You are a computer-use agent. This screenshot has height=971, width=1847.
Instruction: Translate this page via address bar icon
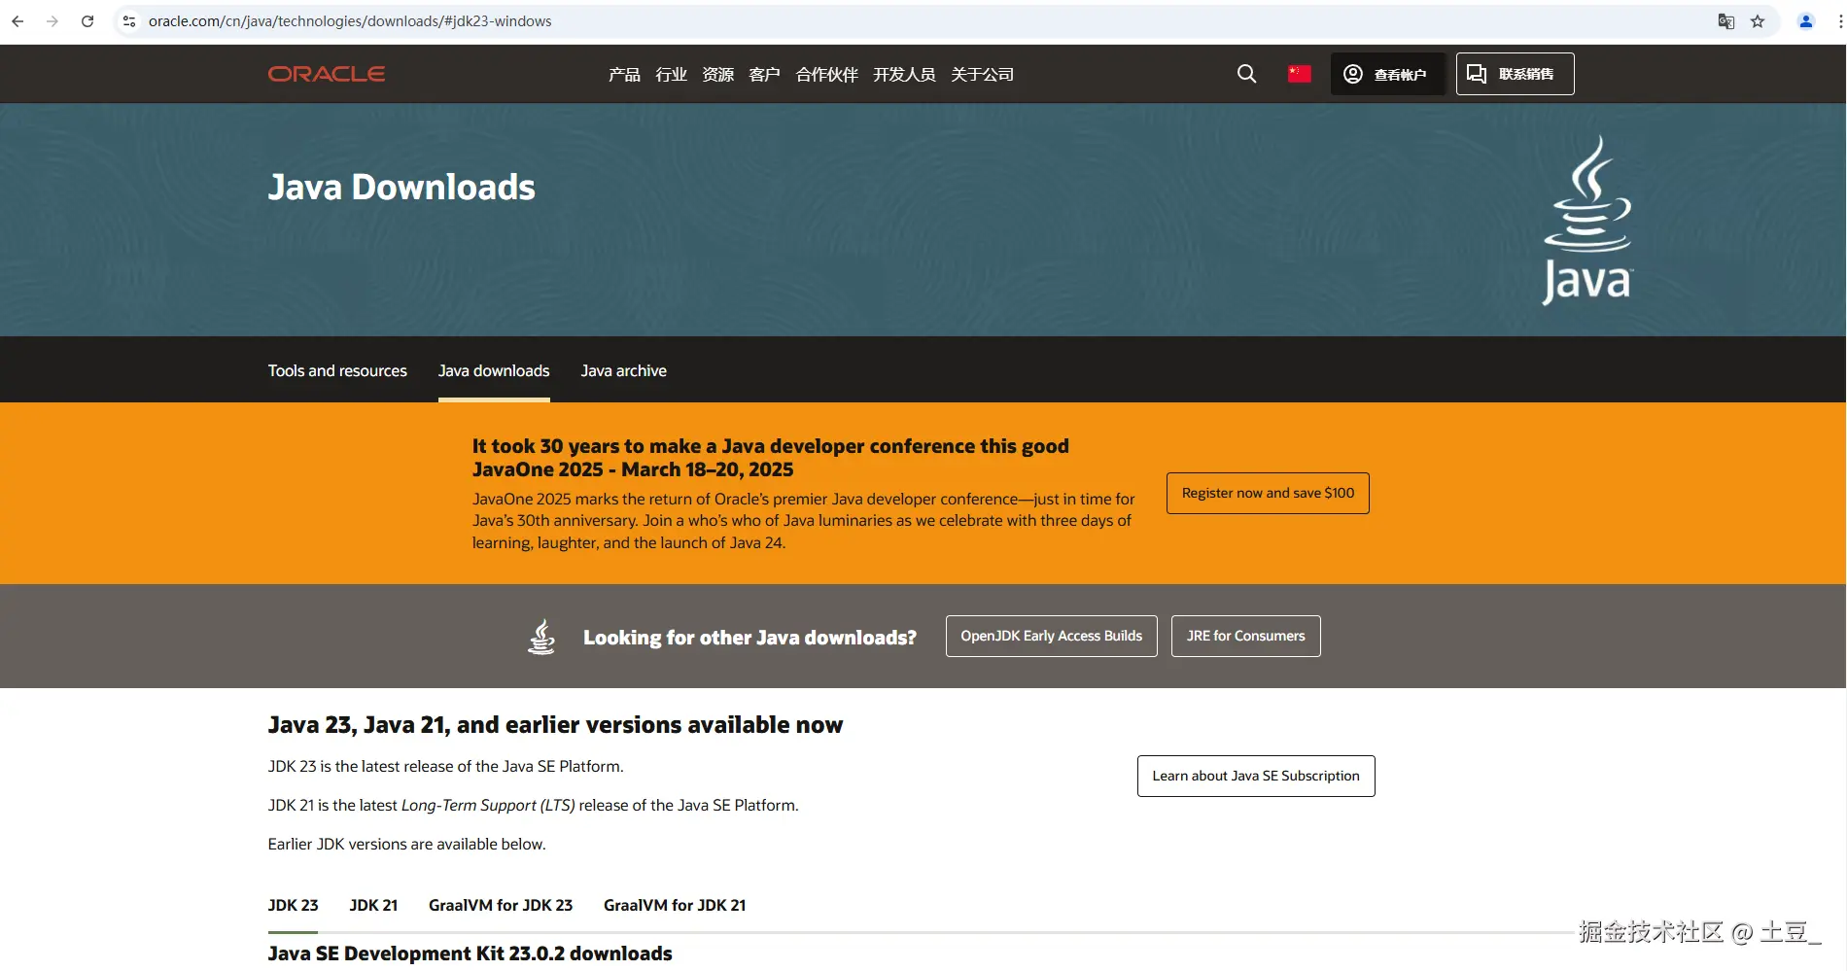1726,21
